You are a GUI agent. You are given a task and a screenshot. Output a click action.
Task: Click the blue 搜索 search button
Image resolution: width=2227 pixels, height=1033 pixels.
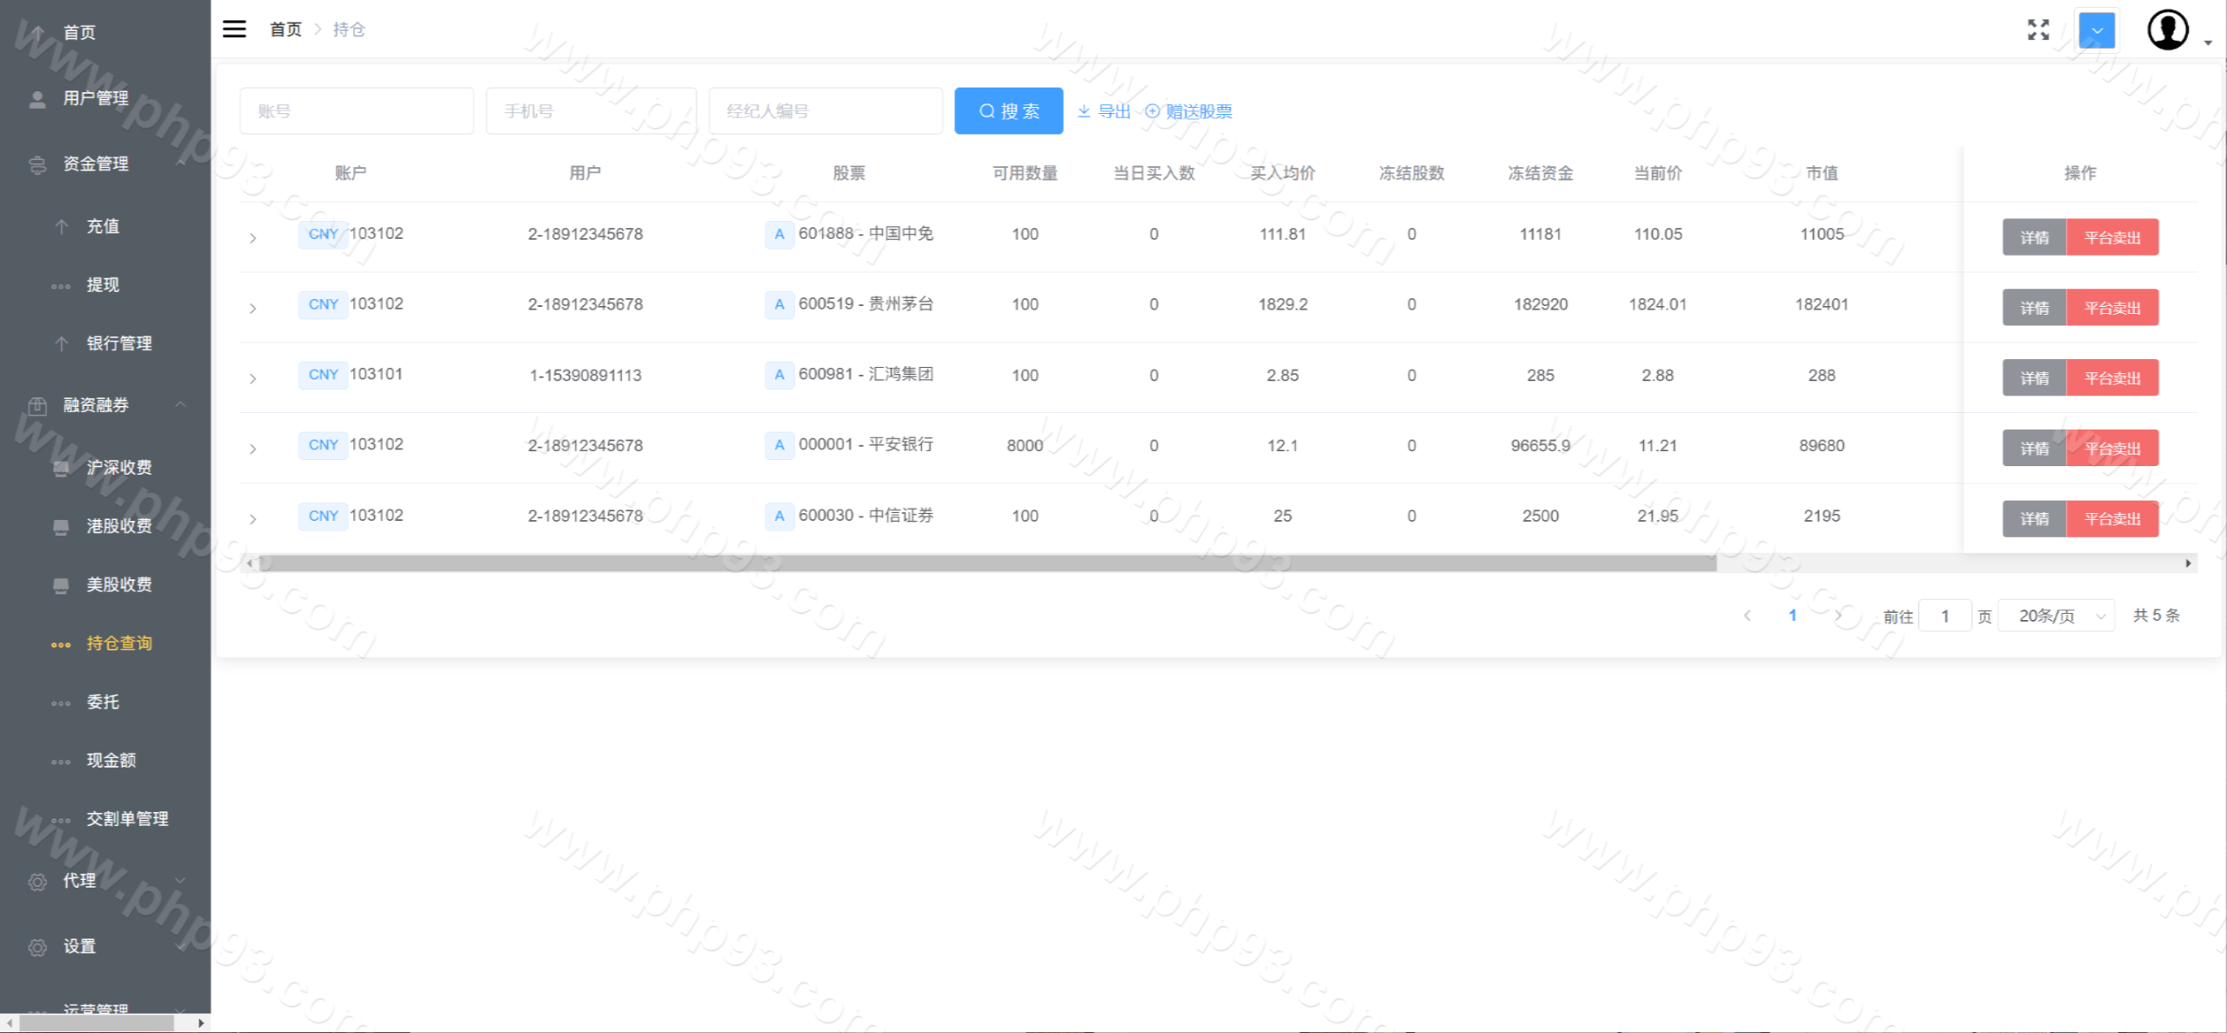tap(1008, 111)
